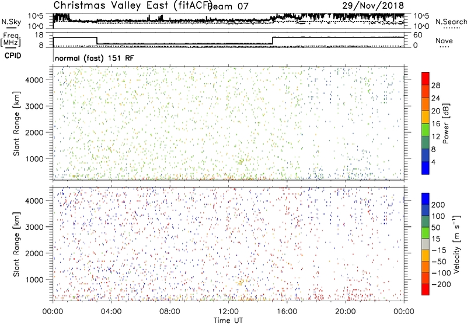The height and width of the screenshot is (324, 467).
Task: Click the '16:00' time axis label
Action: click(x=287, y=312)
